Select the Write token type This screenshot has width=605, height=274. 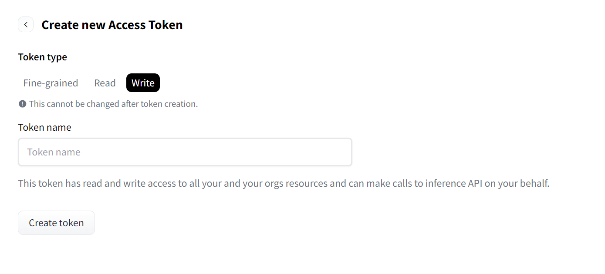click(x=143, y=83)
